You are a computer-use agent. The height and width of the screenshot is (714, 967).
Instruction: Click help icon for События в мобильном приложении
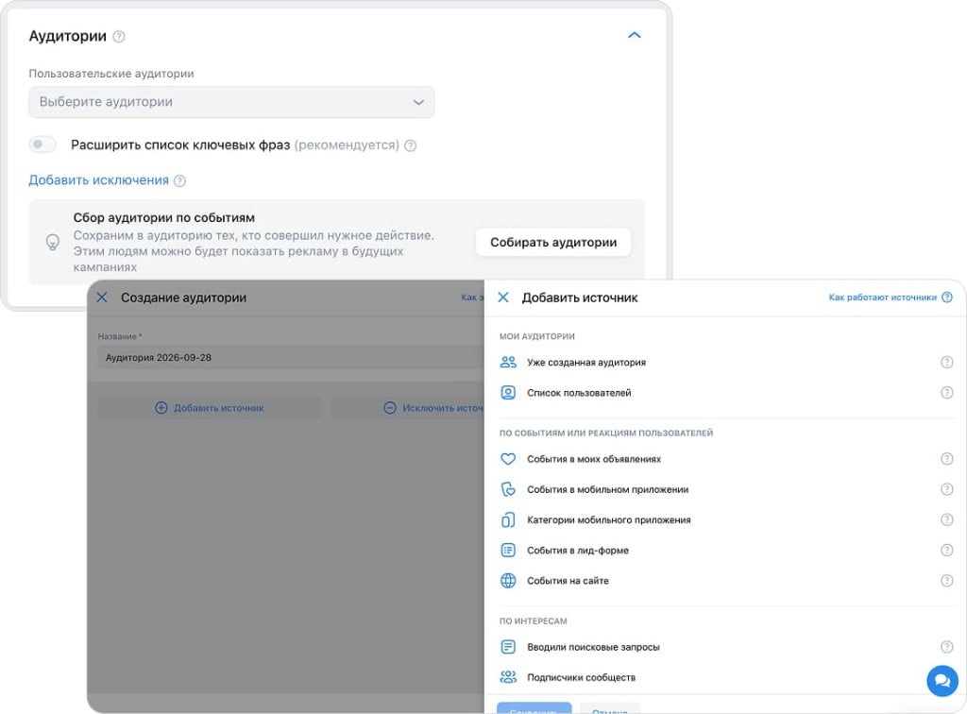coord(946,489)
